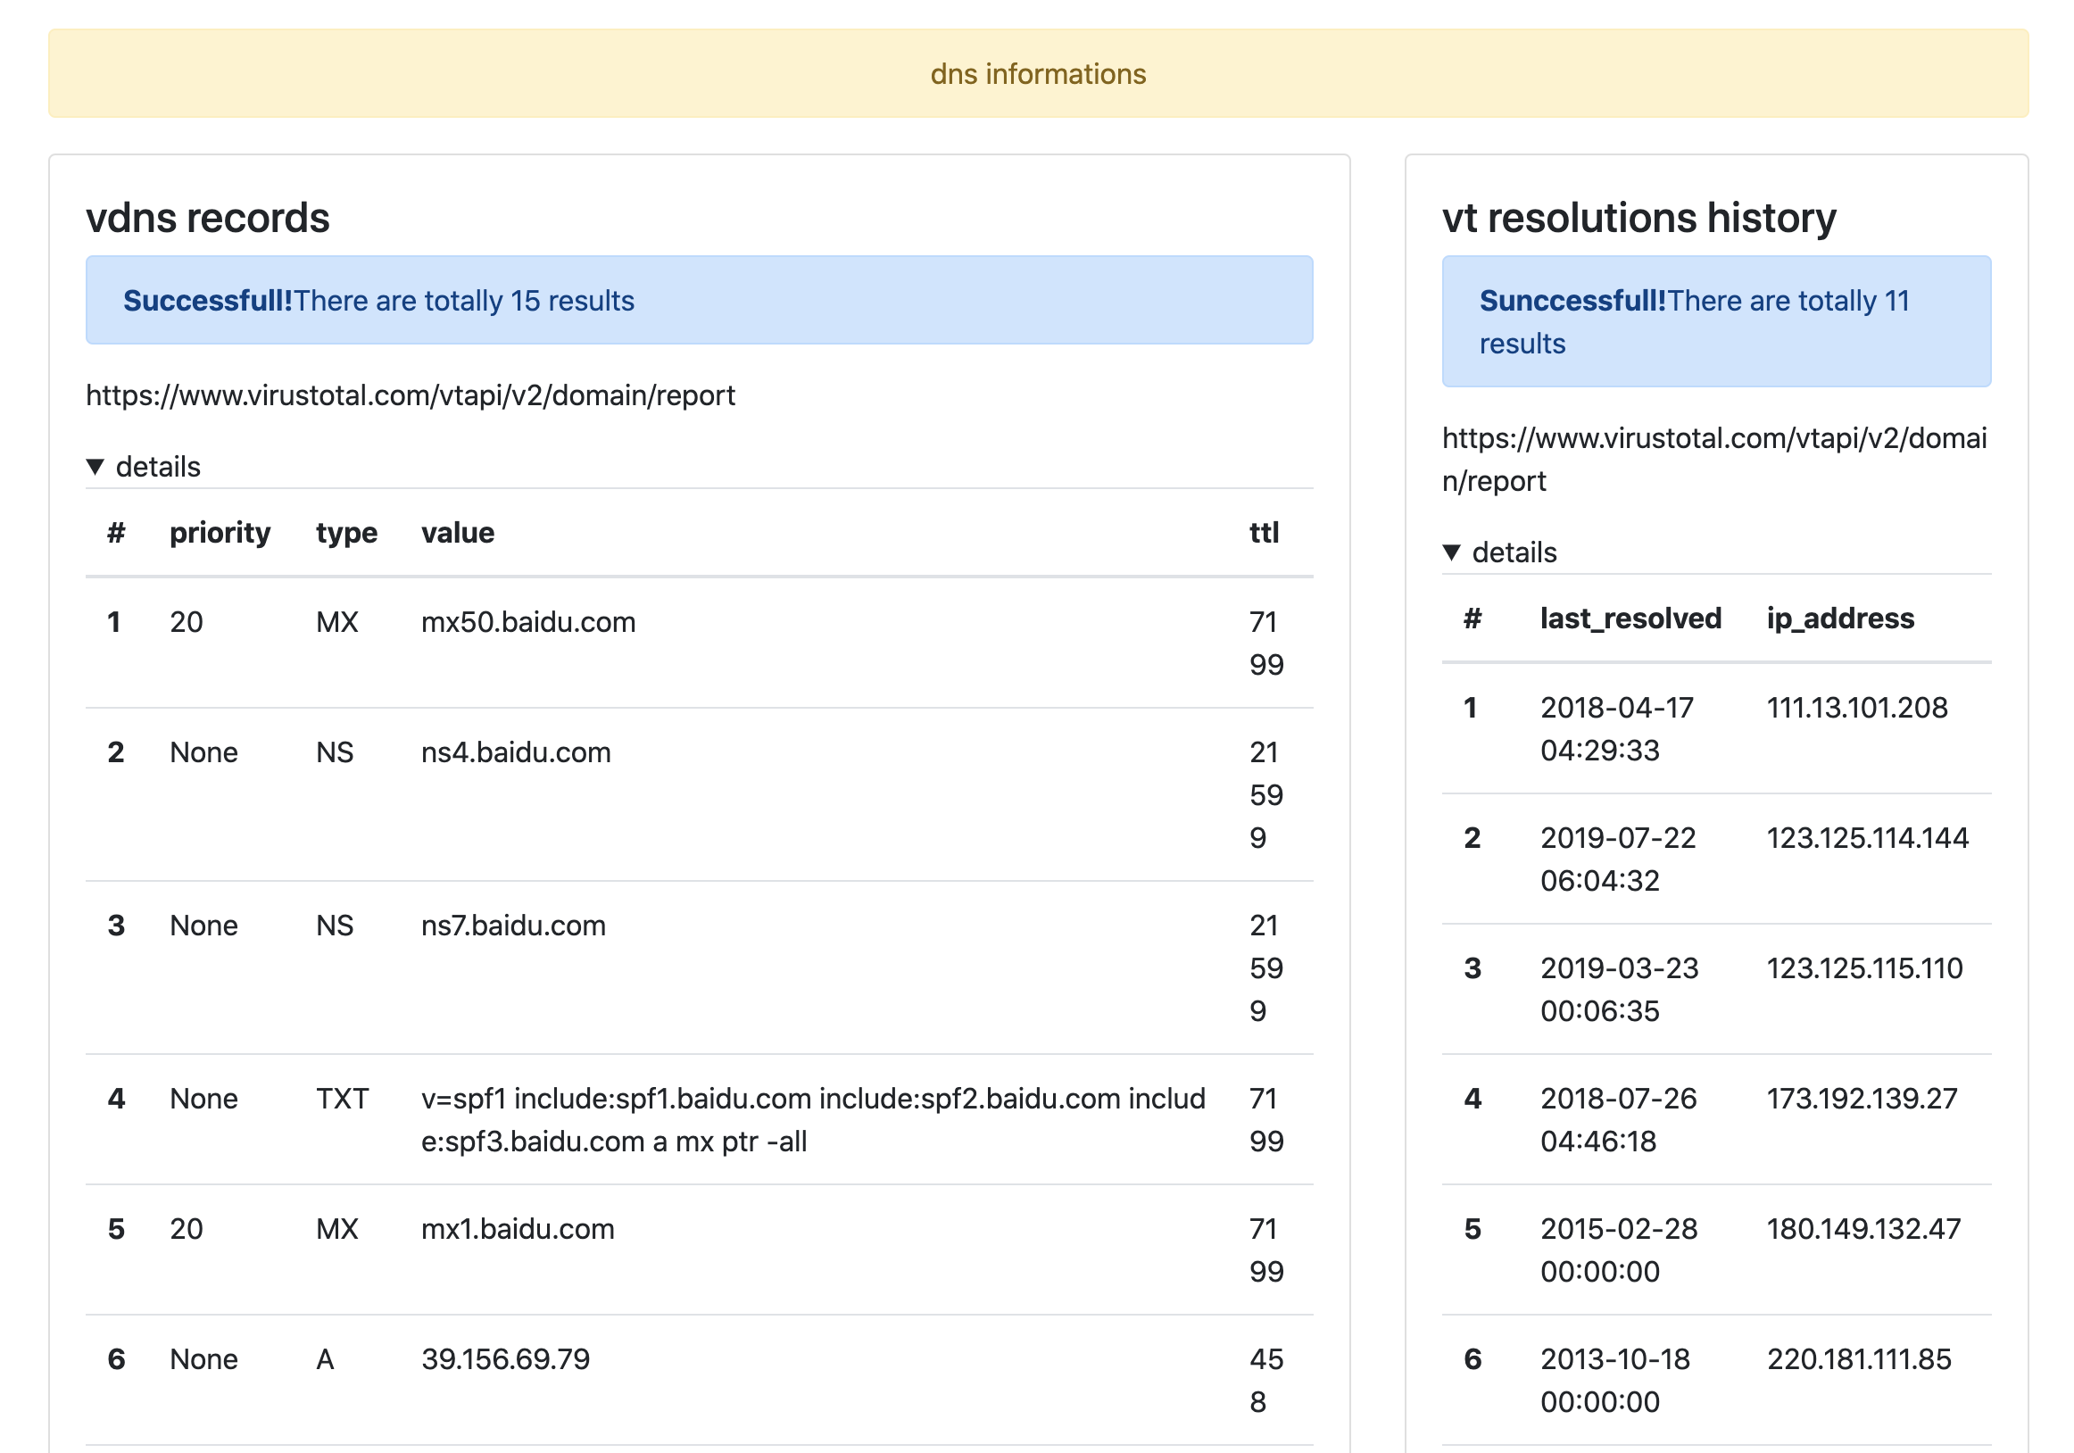The image size is (2074, 1453).
Task: Click the virustotal URL under vdns records
Action: 411,395
